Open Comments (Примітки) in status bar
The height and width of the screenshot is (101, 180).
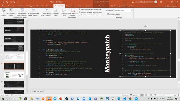pos(134,95)
